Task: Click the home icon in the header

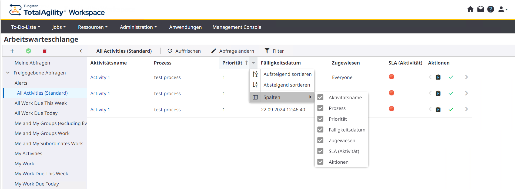Action: 470,9
